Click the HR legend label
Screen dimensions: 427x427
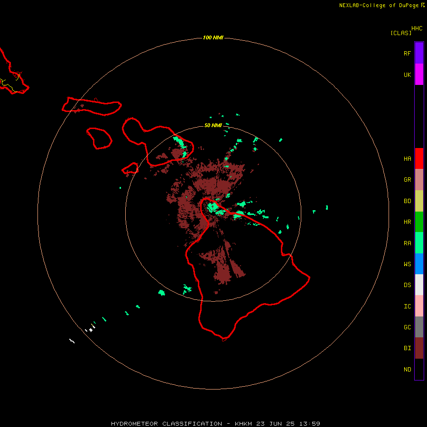[x=407, y=222]
